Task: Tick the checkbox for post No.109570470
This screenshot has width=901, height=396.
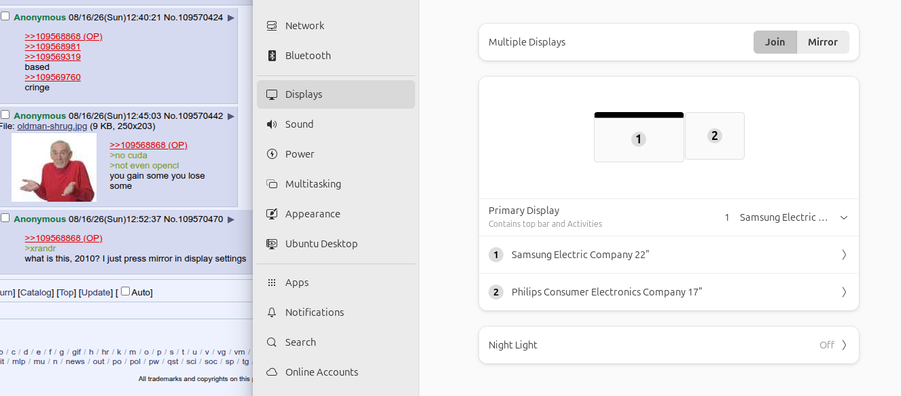Action: 5,218
